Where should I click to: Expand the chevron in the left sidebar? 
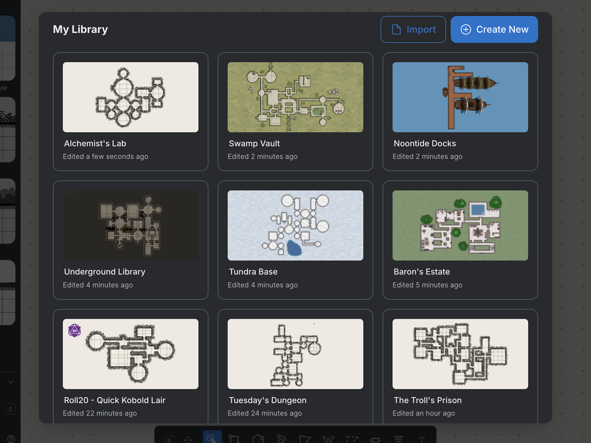tap(11, 382)
